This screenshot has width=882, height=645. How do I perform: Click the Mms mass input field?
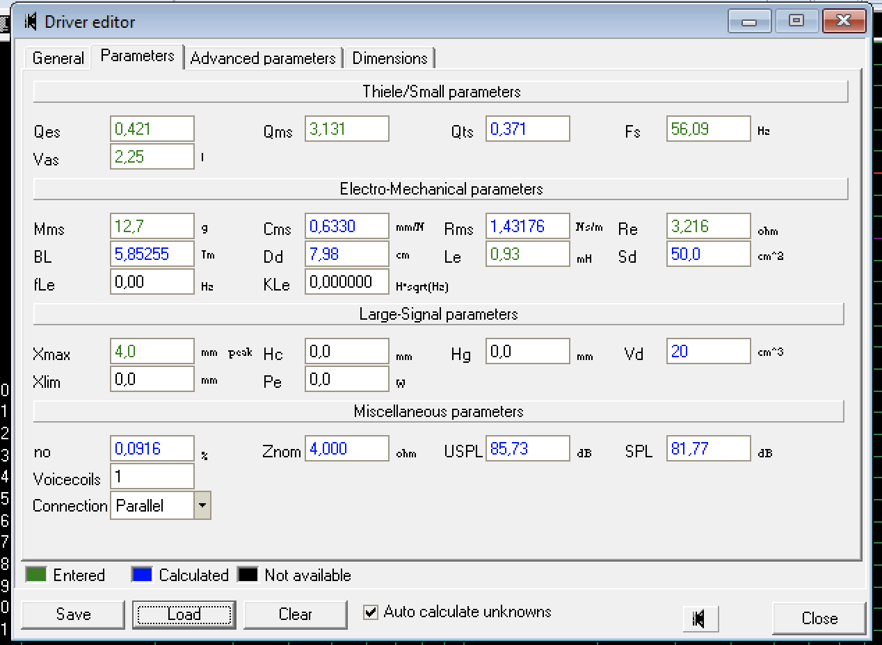[152, 227]
